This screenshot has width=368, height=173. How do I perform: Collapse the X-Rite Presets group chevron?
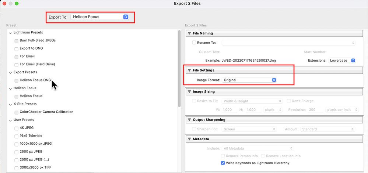[10, 104]
